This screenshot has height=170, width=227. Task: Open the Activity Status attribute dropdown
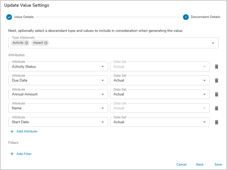[x=102, y=67]
